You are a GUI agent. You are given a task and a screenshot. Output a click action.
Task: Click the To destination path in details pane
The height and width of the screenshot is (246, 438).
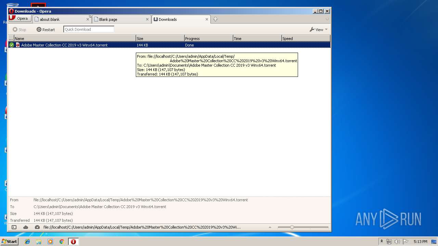(100, 207)
